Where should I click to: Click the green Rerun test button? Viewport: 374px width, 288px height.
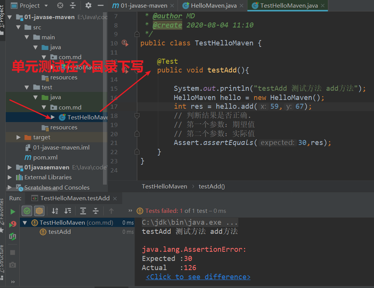pyautogui.click(x=13, y=211)
